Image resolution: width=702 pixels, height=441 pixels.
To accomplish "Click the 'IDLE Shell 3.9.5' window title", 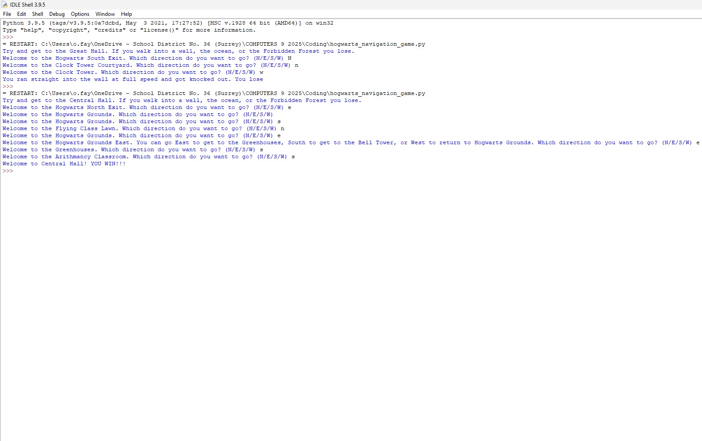I will tap(28, 5).
